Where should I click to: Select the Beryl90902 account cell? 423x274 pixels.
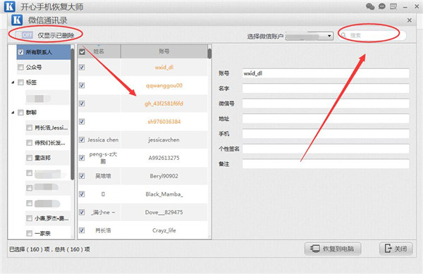[x=164, y=176]
